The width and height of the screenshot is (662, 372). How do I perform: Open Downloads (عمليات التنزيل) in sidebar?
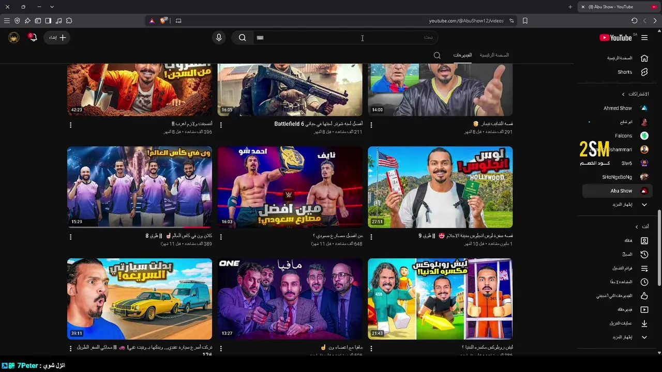click(x=627, y=323)
